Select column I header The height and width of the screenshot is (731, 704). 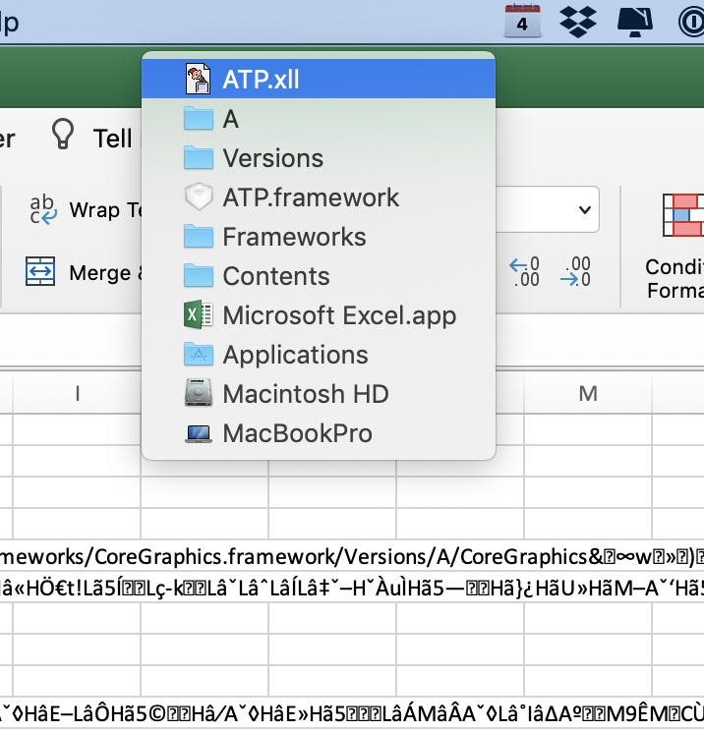(x=77, y=393)
